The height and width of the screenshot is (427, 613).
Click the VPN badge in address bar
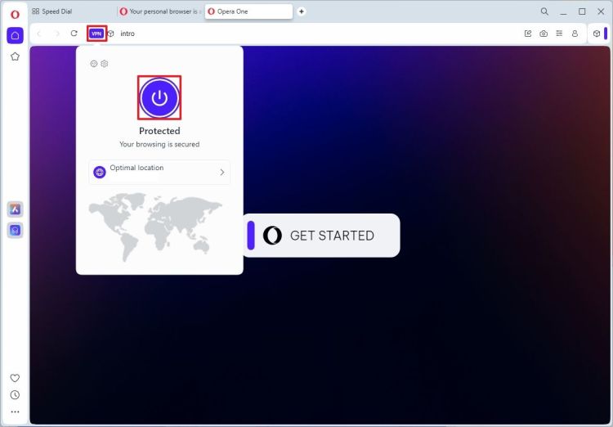tap(96, 34)
